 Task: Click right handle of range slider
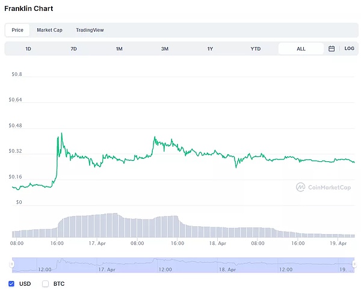355,264
